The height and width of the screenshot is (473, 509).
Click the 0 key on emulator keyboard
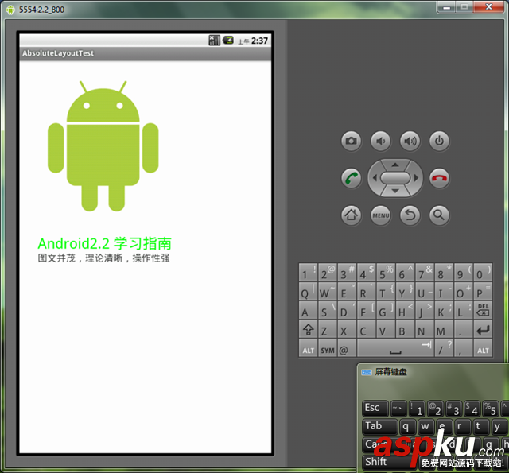tap(483, 273)
